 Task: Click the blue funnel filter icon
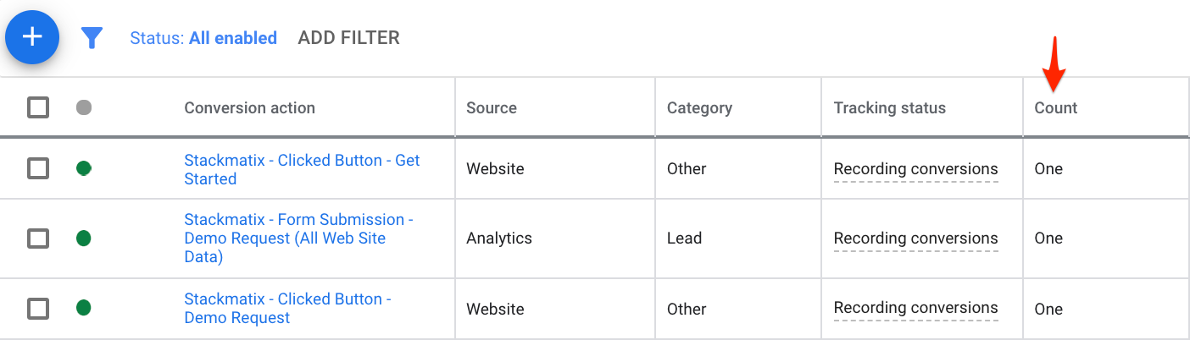92,38
